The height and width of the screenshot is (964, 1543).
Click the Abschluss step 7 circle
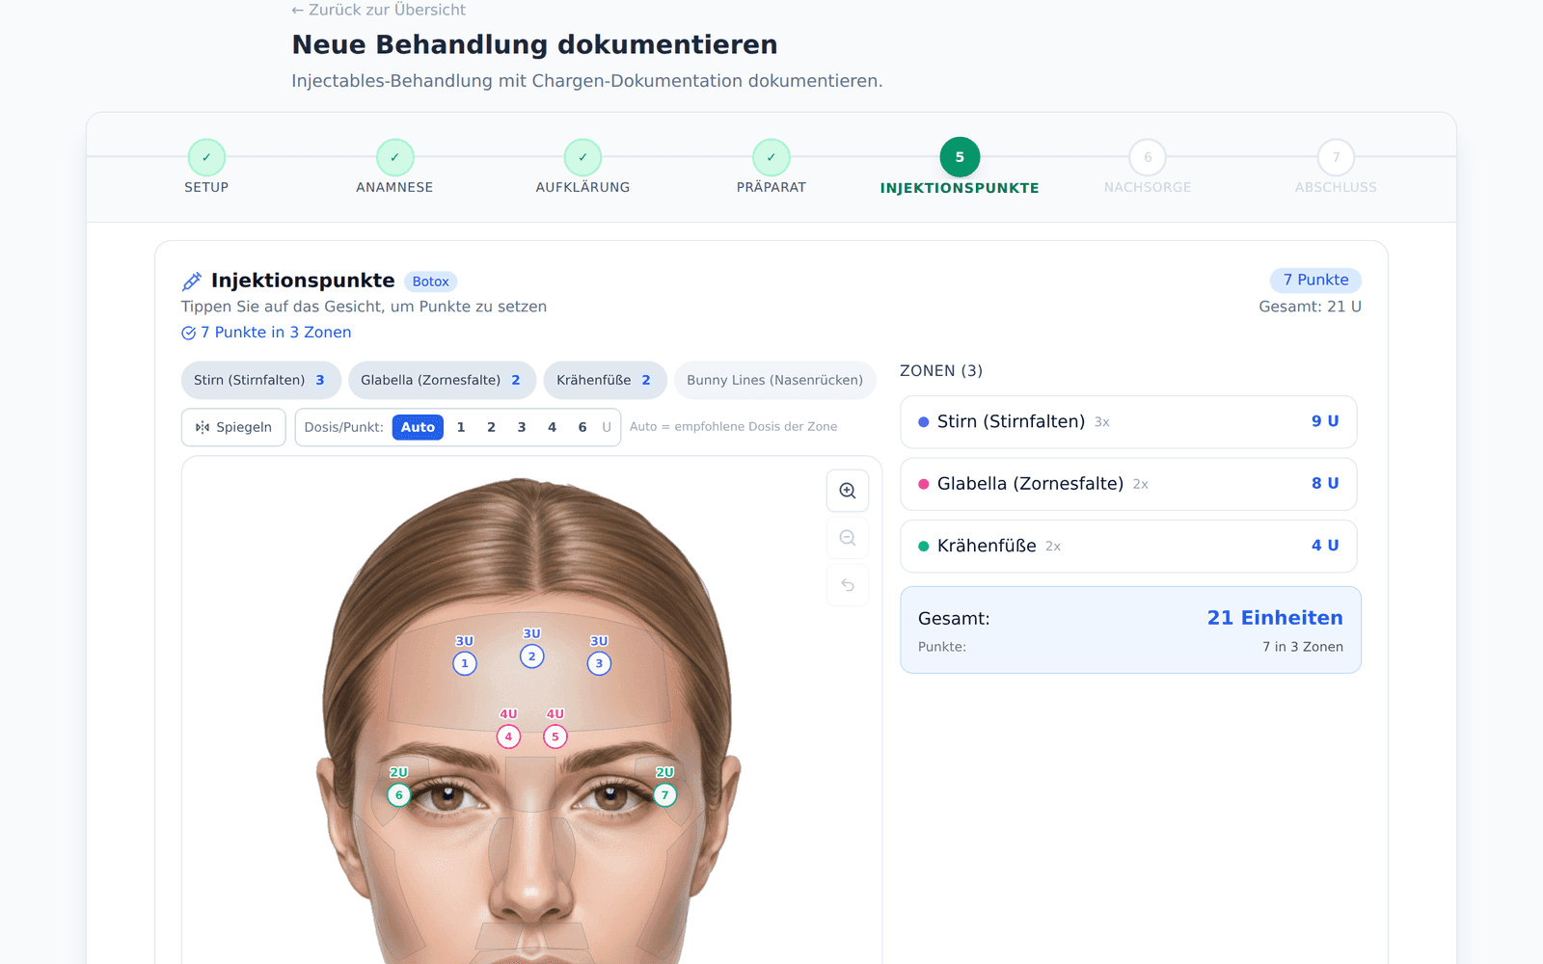coord(1336,157)
